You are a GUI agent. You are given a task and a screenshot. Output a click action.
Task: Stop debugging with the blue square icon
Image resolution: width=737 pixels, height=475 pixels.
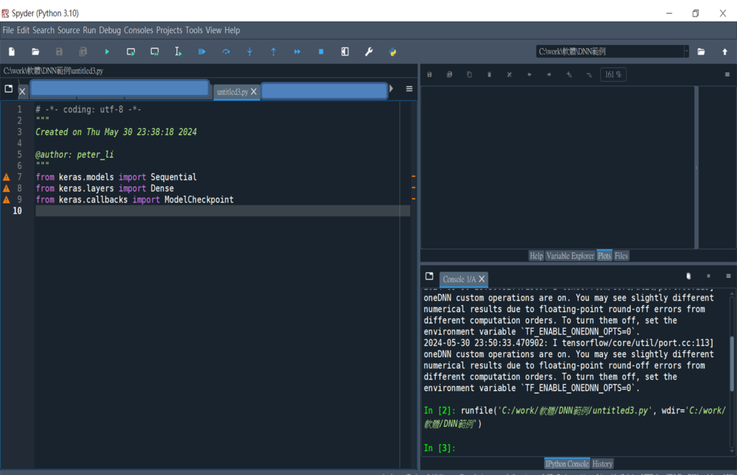[321, 52]
